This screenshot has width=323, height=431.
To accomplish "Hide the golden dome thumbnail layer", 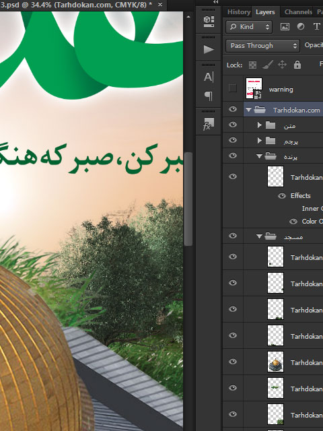I will point(233,362).
